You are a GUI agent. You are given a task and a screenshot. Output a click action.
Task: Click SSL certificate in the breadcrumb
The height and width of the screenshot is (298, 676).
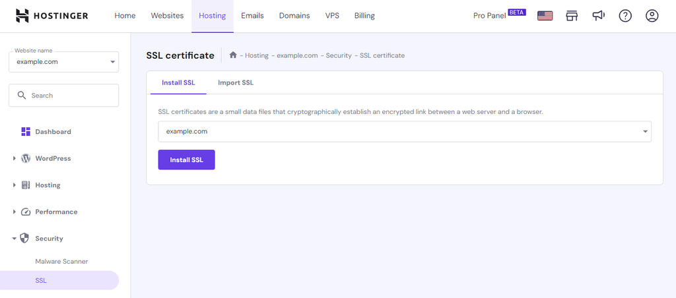coord(382,55)
